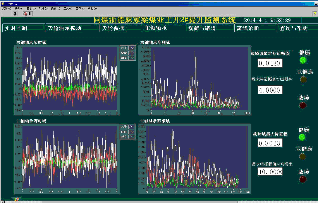This screenshot has height=203, width=318.
Task: Click the red plot swatch in the west time-domain legend
Action: click(x=131, y=132)
